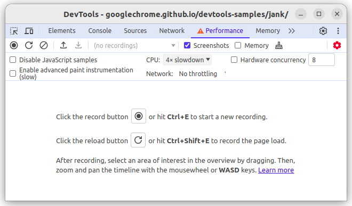Expand the (no recordings) selector

pos(134,45)
